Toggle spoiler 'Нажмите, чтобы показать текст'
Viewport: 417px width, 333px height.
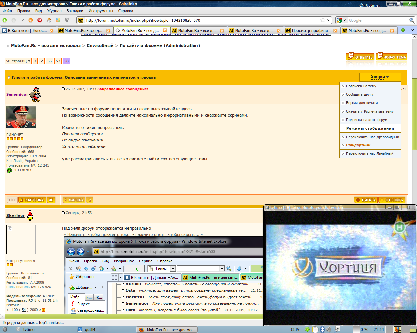pos(133,234)
